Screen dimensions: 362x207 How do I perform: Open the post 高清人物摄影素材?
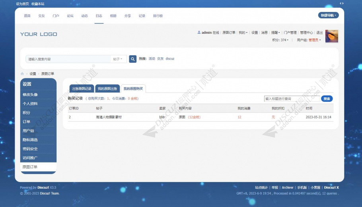point(109,117)
